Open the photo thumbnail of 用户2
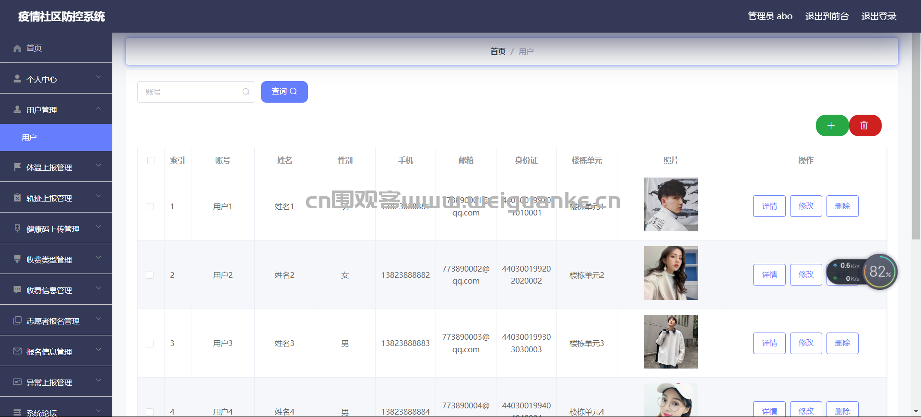 click(671, 273)
